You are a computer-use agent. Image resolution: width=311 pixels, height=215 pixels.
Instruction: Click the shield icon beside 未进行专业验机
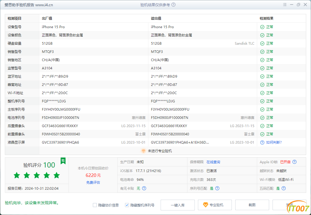(144, 151)
